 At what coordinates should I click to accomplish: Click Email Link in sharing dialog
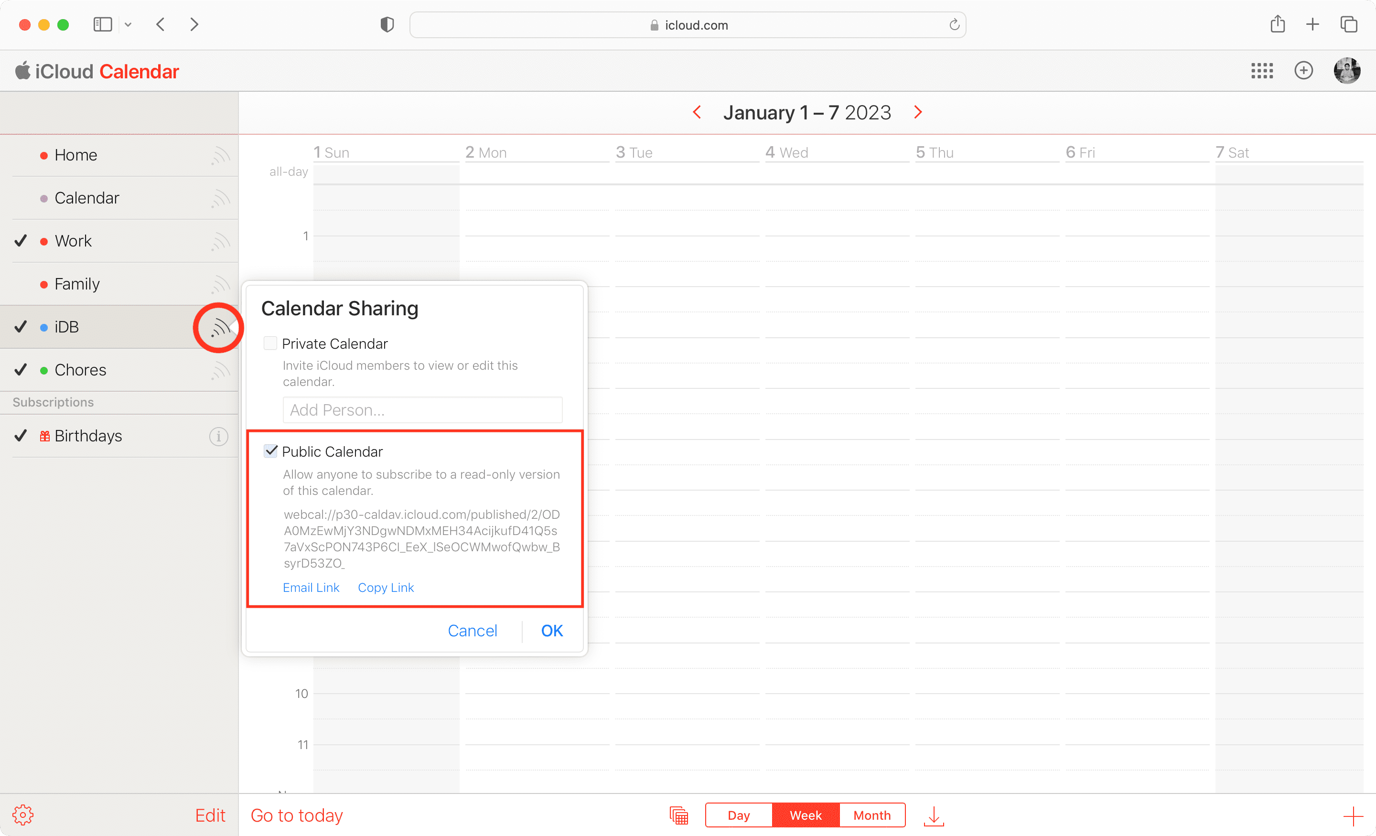[x=311, y=588]
